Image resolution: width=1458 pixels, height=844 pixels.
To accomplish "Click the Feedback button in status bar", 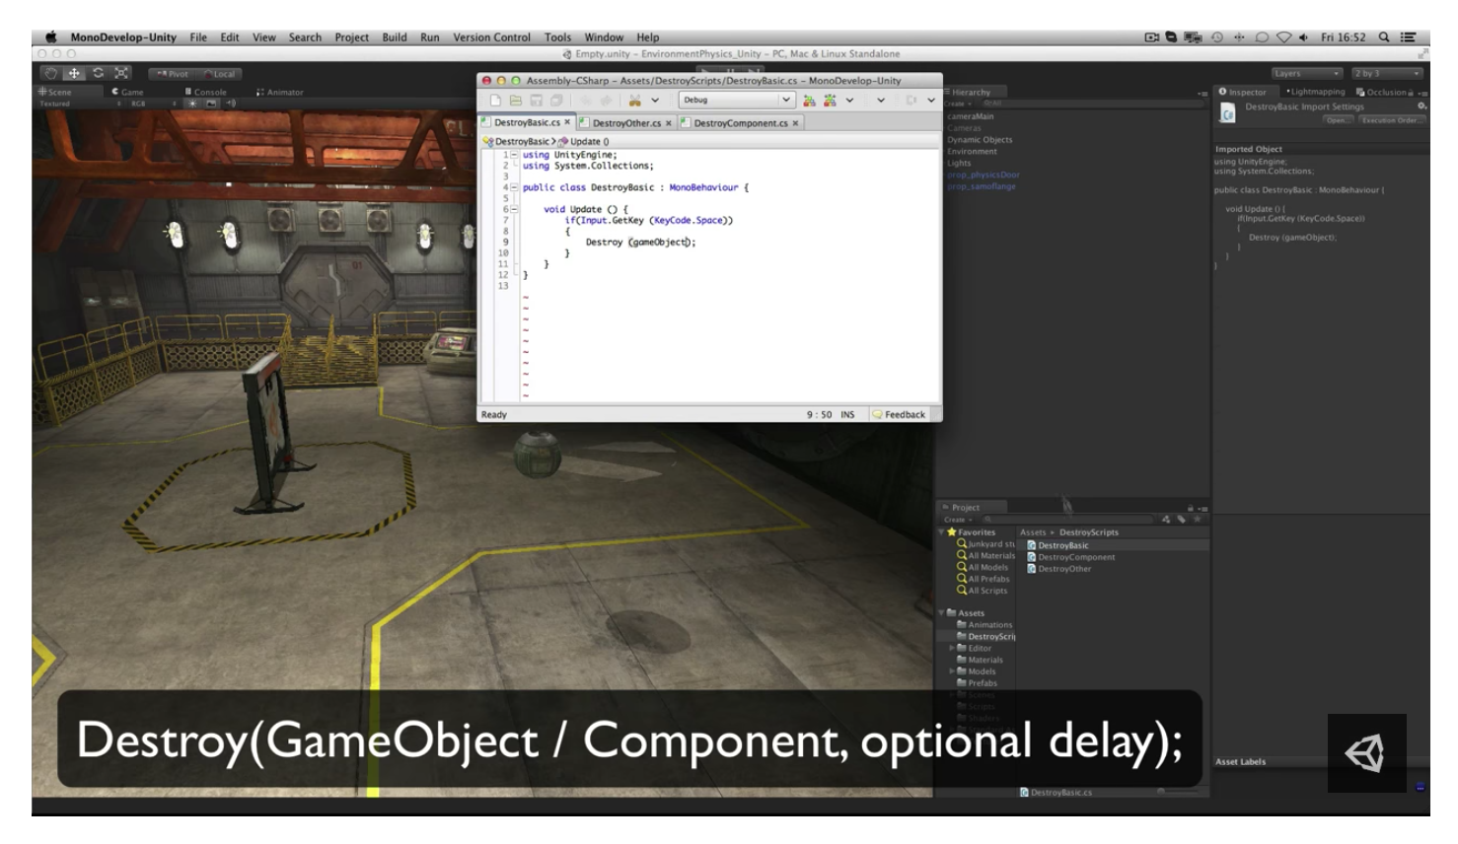I will [x=899, y=415].
